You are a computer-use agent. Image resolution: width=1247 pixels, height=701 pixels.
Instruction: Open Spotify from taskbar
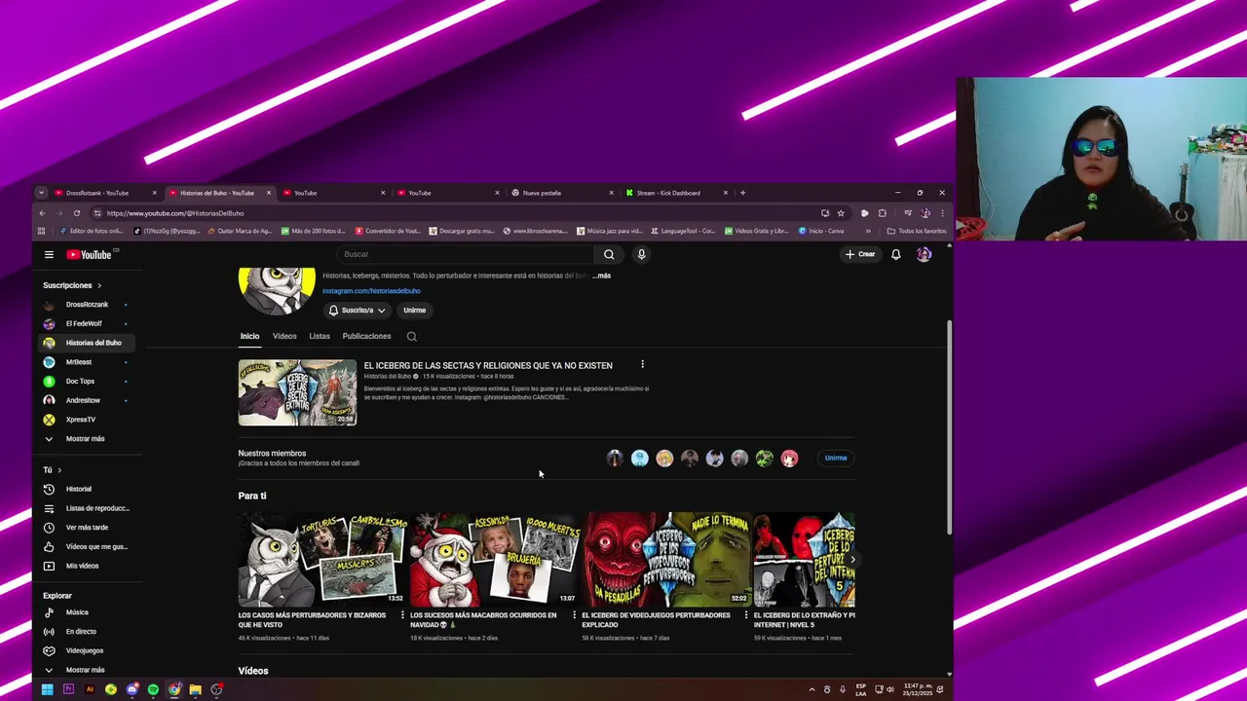click(153, 689)
